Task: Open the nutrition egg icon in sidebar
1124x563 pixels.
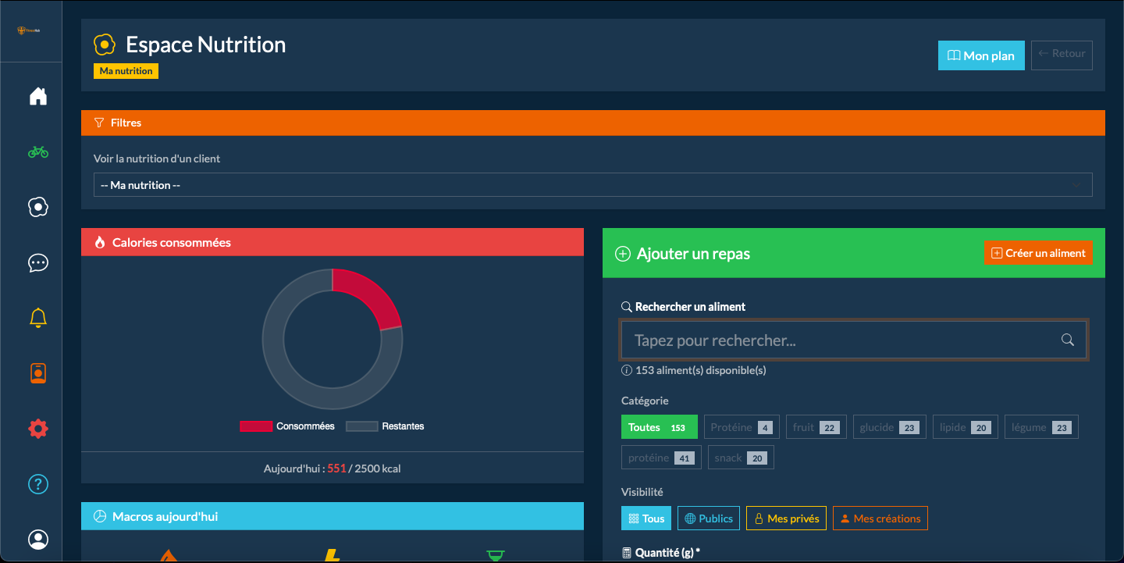Action: 38,207
